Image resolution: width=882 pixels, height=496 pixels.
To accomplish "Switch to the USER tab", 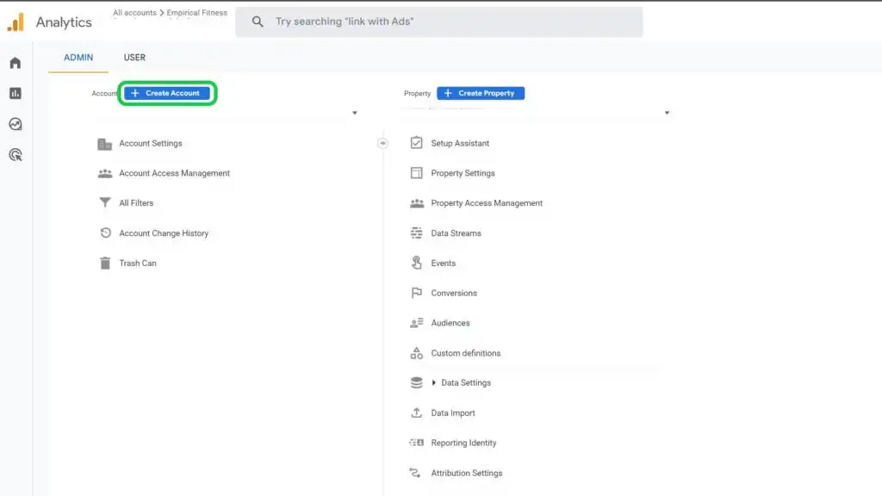I will point(134,58).
